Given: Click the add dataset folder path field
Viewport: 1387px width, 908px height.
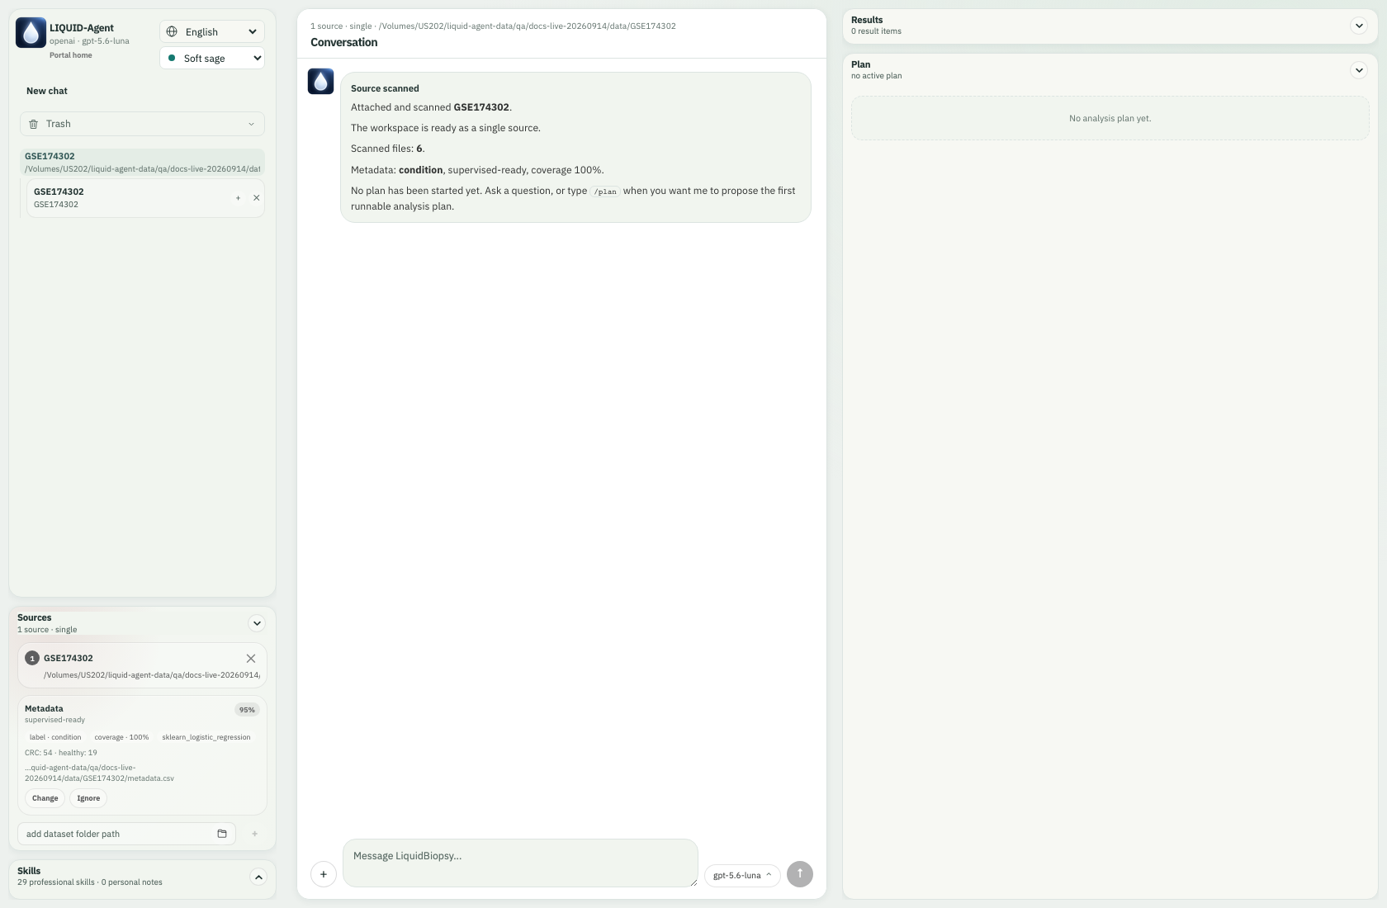Looking at the screenshot, I should [x=126, y=834].
